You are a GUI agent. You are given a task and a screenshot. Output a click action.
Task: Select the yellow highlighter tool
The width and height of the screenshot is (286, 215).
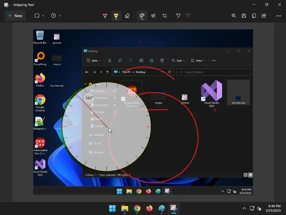pyautogui.click(x=116, y=15)
